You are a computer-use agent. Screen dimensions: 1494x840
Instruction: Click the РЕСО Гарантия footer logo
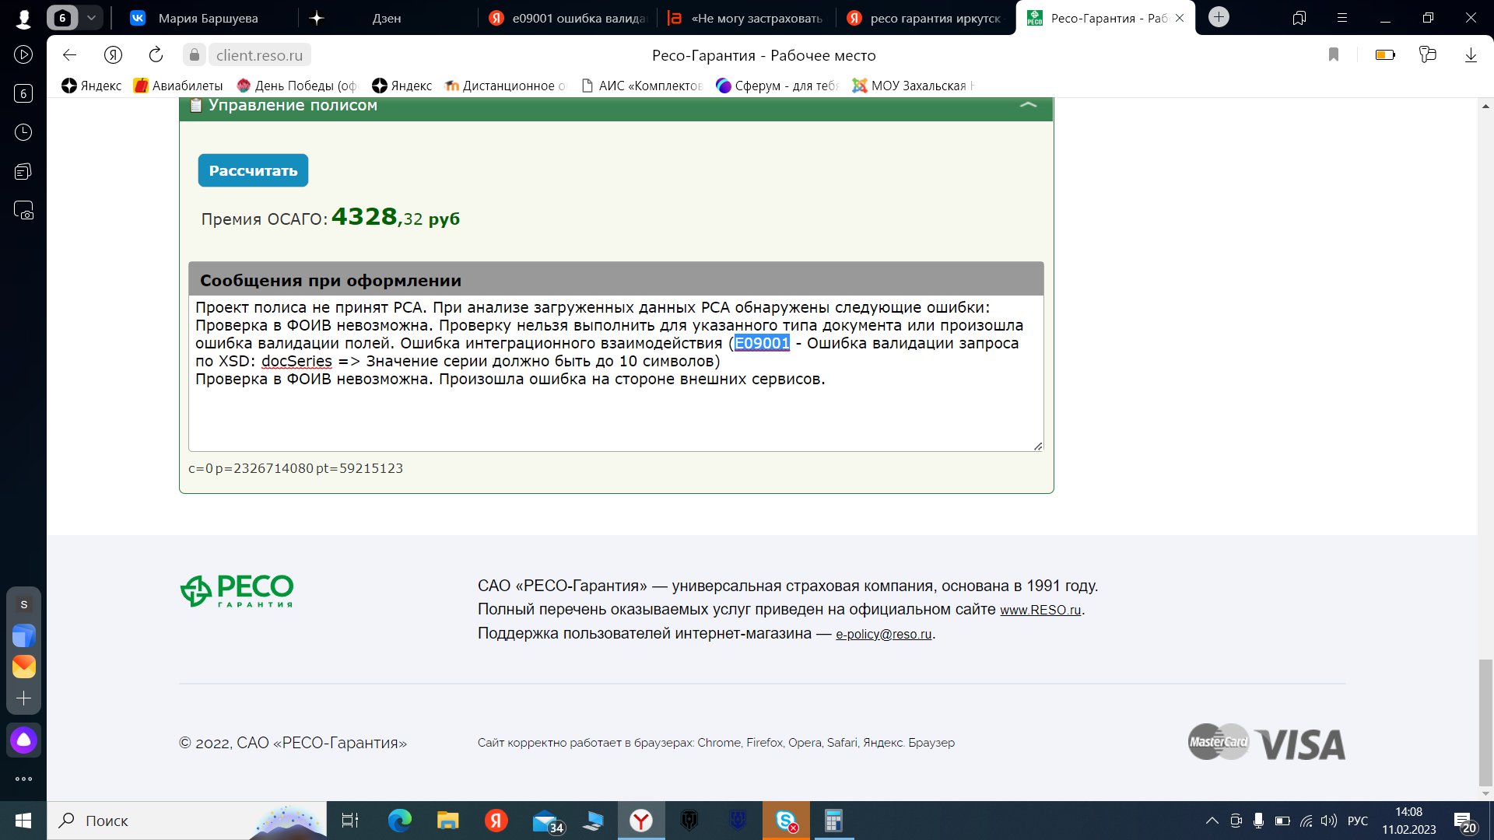point(237,591)
